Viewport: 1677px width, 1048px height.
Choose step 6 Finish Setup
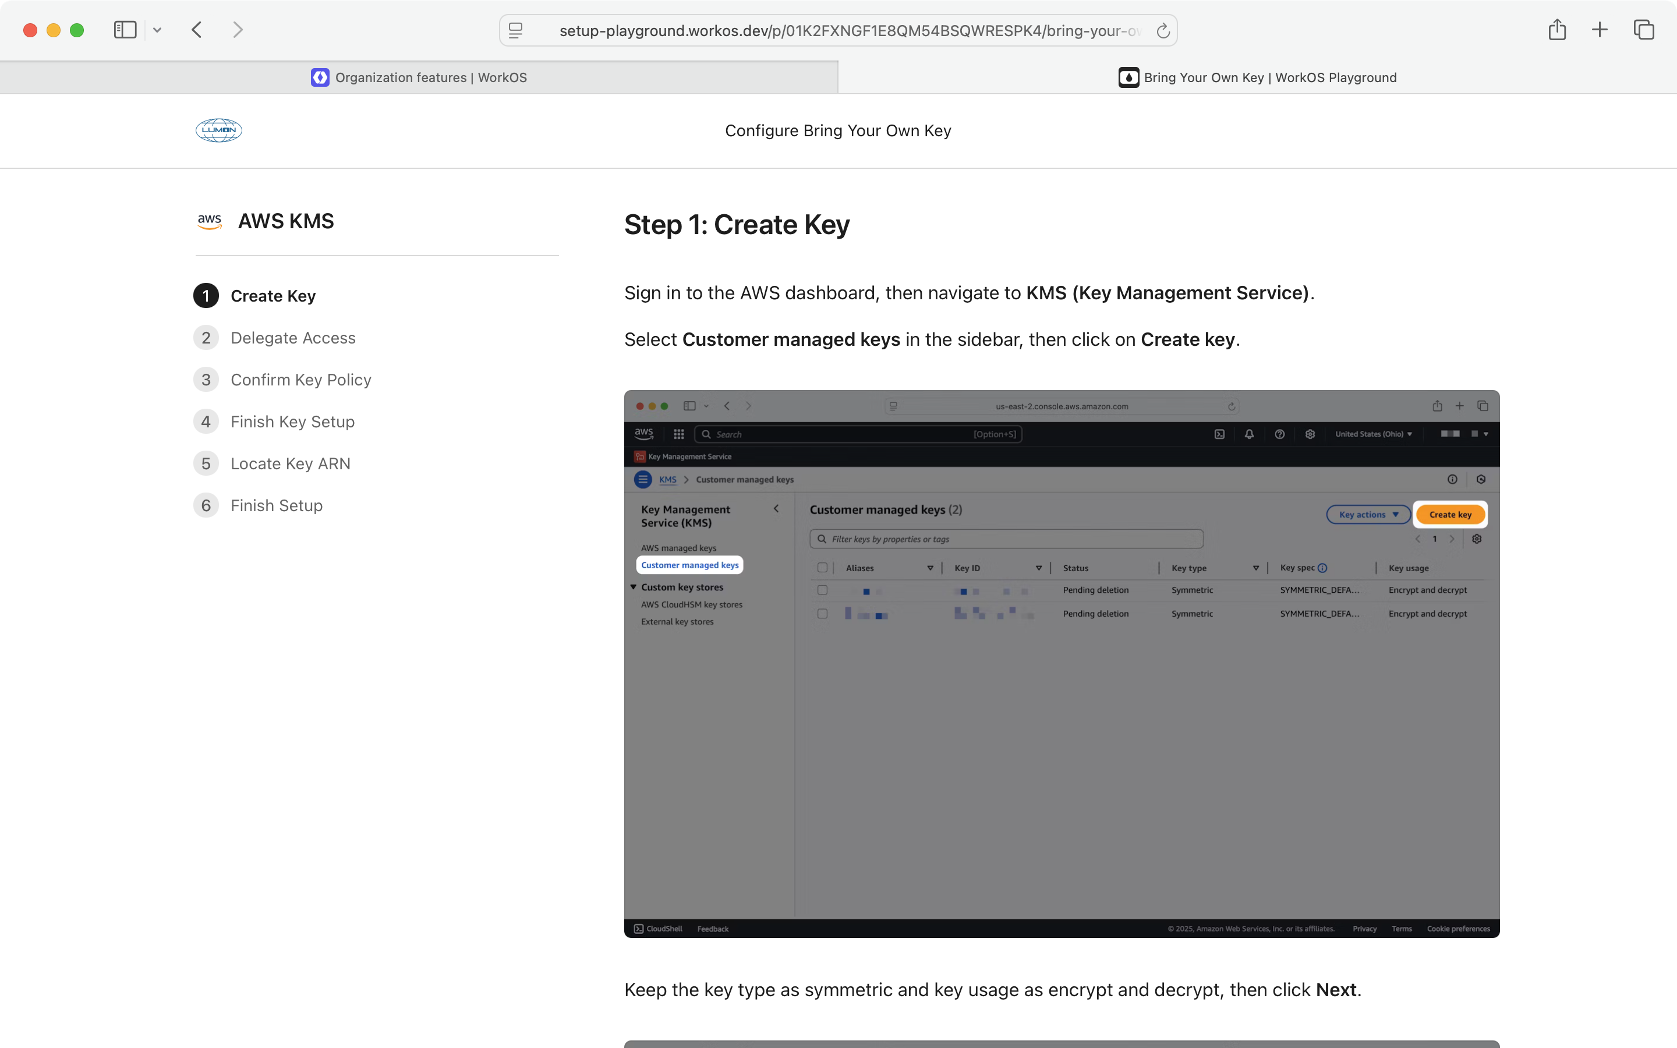[277, 505]
